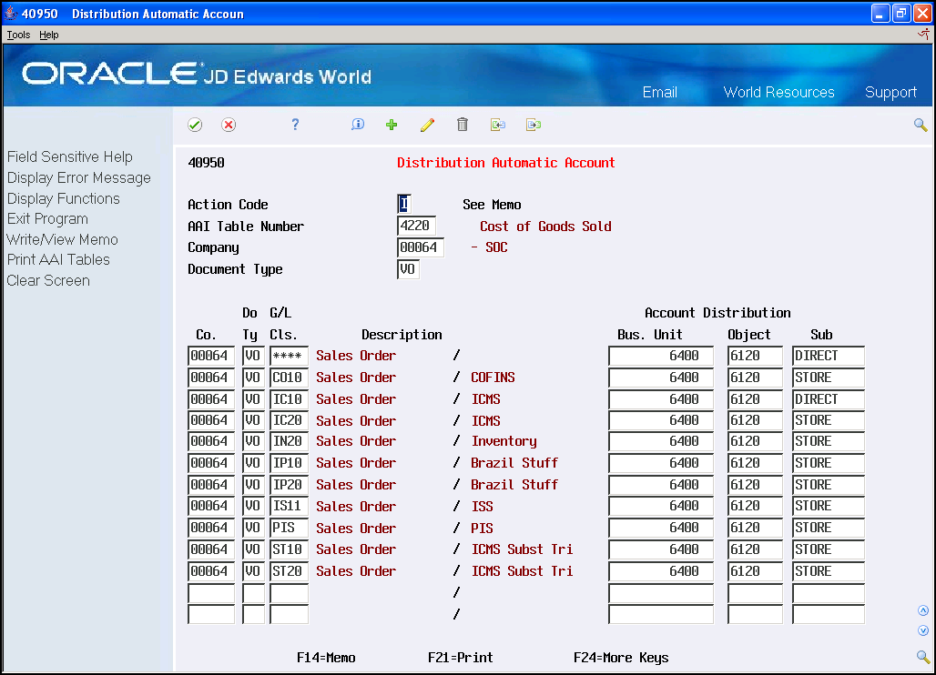Select Print AAI Tables
This screenshot has height=675, width=936.
tap(58, 259)
